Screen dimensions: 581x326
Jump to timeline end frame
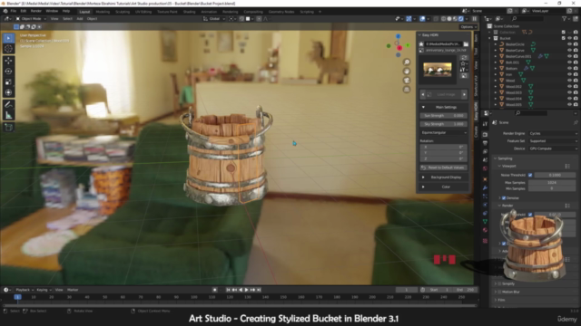pos(259,290)
